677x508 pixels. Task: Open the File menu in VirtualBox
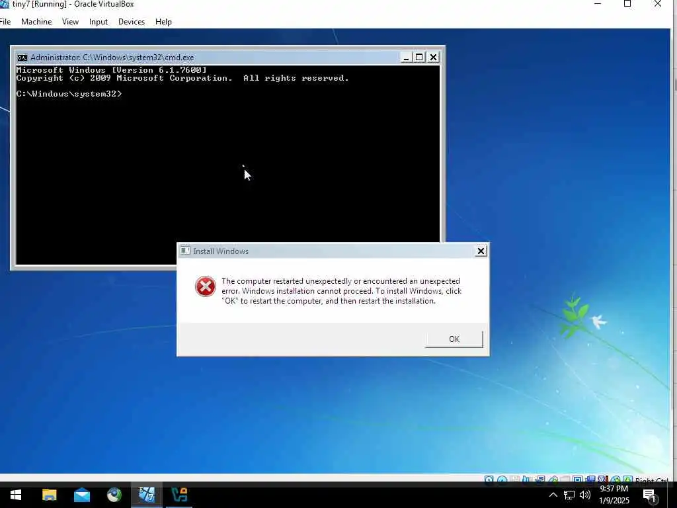[5, 22]
